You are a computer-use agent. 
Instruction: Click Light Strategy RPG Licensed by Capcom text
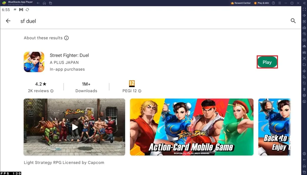(x=64, y=162)
